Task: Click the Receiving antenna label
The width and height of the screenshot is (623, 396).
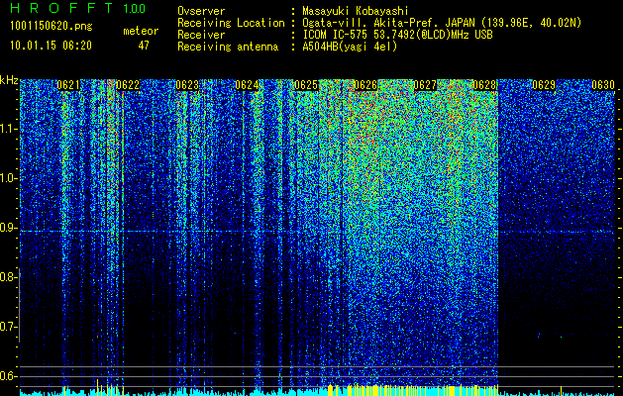Action: 228,47
